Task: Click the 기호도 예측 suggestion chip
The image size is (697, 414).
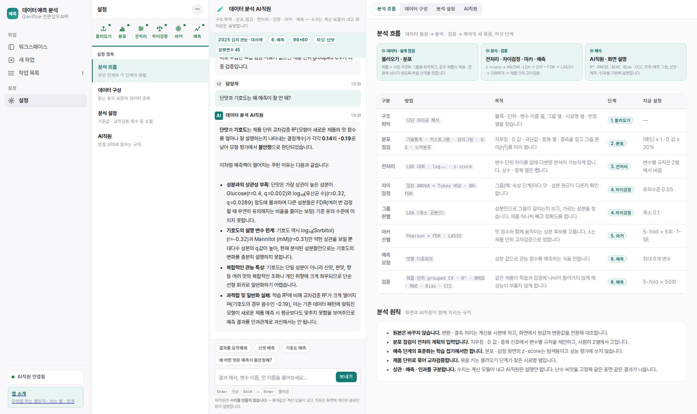Action: point(296,348)
